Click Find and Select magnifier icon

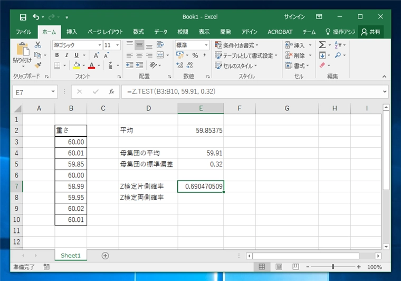[x=338, y=55]
